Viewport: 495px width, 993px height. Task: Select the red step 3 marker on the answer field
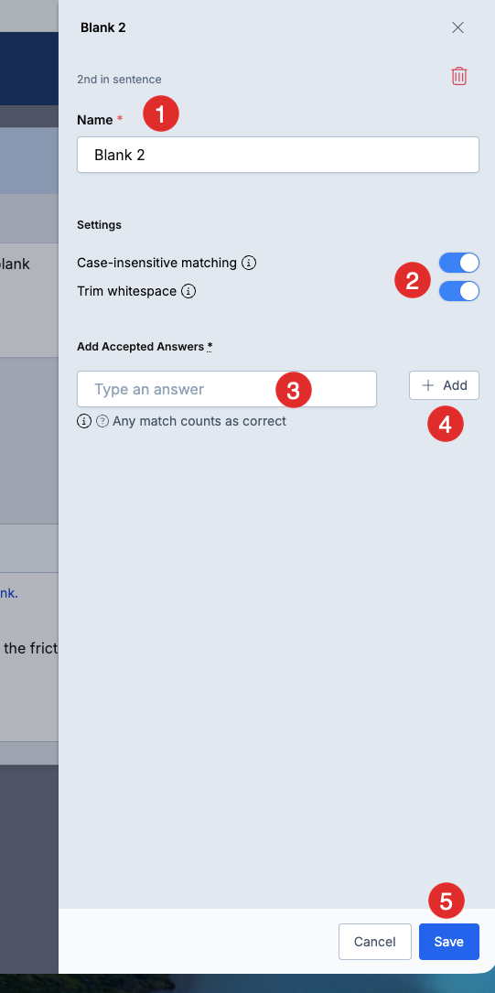pyautogui.click(x=293, y=390)
